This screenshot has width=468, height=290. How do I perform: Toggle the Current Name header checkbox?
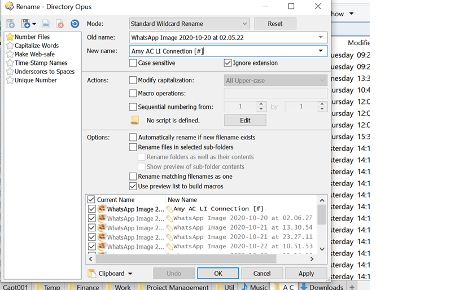click(x=91, y=200)
